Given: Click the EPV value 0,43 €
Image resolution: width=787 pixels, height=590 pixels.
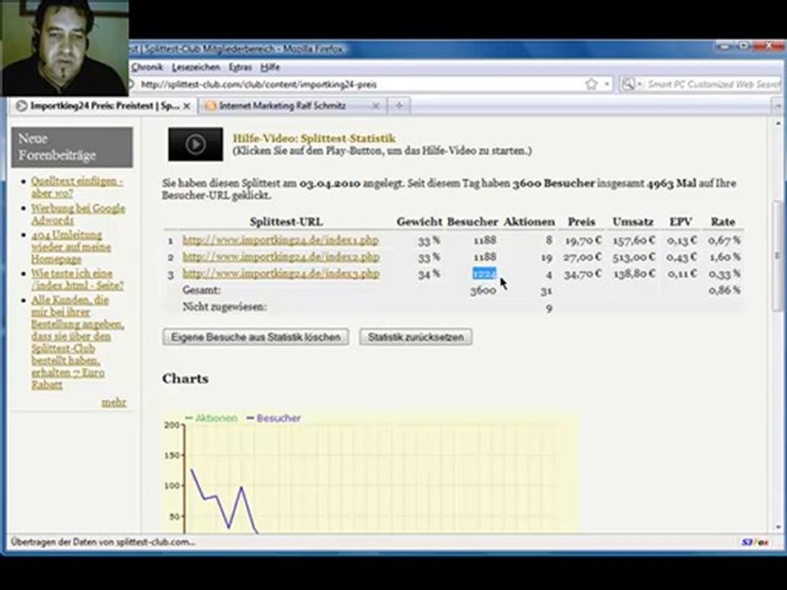Looking at the screenshot, I should pos(681,256).
